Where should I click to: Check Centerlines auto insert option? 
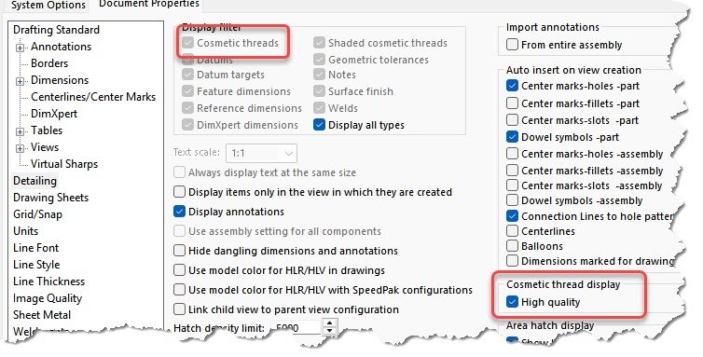(x=512, y=231)
